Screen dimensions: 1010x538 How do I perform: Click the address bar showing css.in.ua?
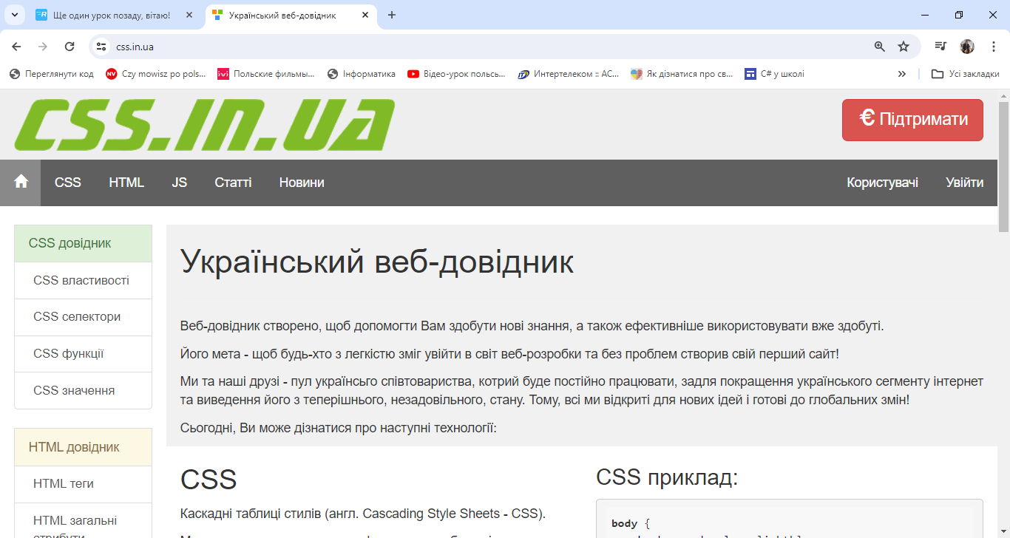click(x=488, y=46)
